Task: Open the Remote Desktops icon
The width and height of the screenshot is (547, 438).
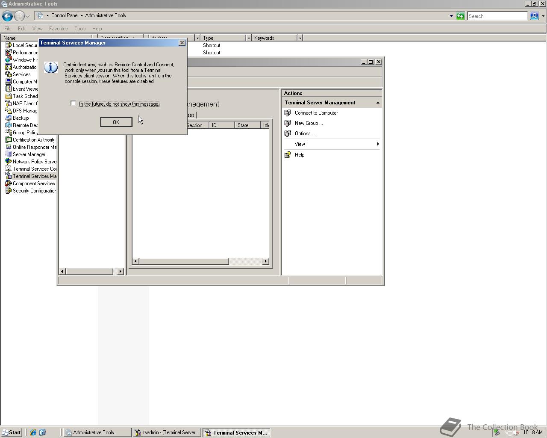Action: [x=8, y=125]
